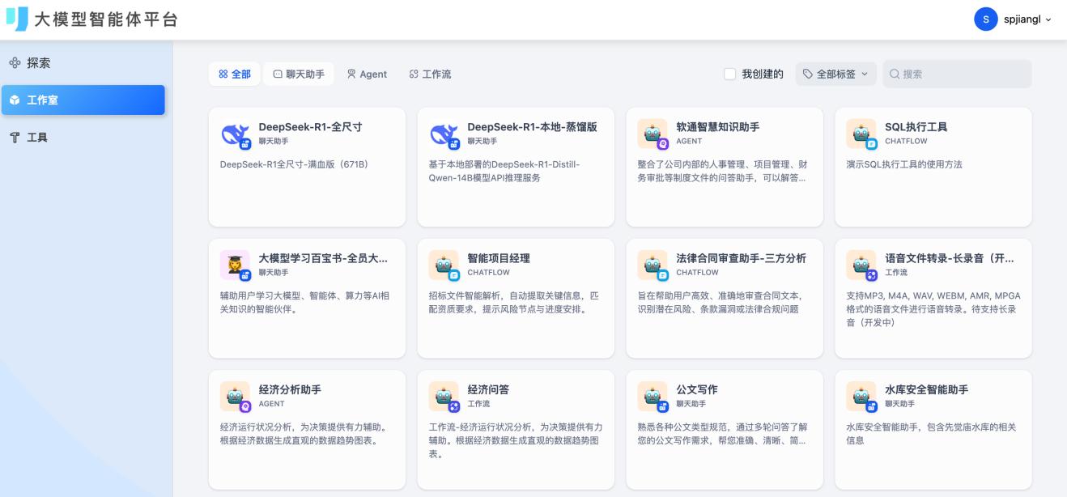Expand the 全部标签 filter dropdown
1067x497 pixels.
coord(835,74)
